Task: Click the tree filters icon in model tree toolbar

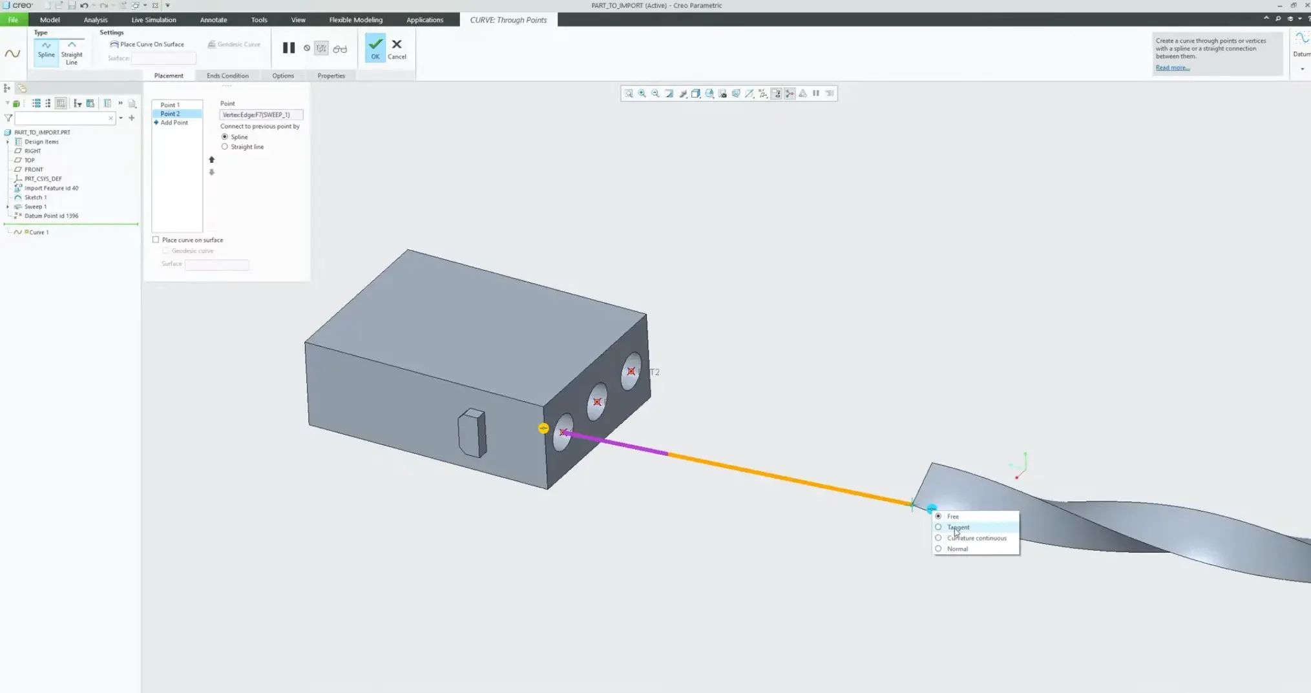Action: 78,103
